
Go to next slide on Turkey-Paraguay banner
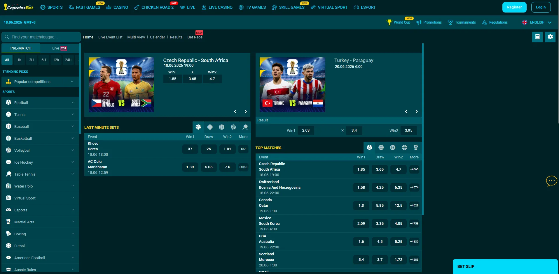pyautogui.click(x=417, y=112)
